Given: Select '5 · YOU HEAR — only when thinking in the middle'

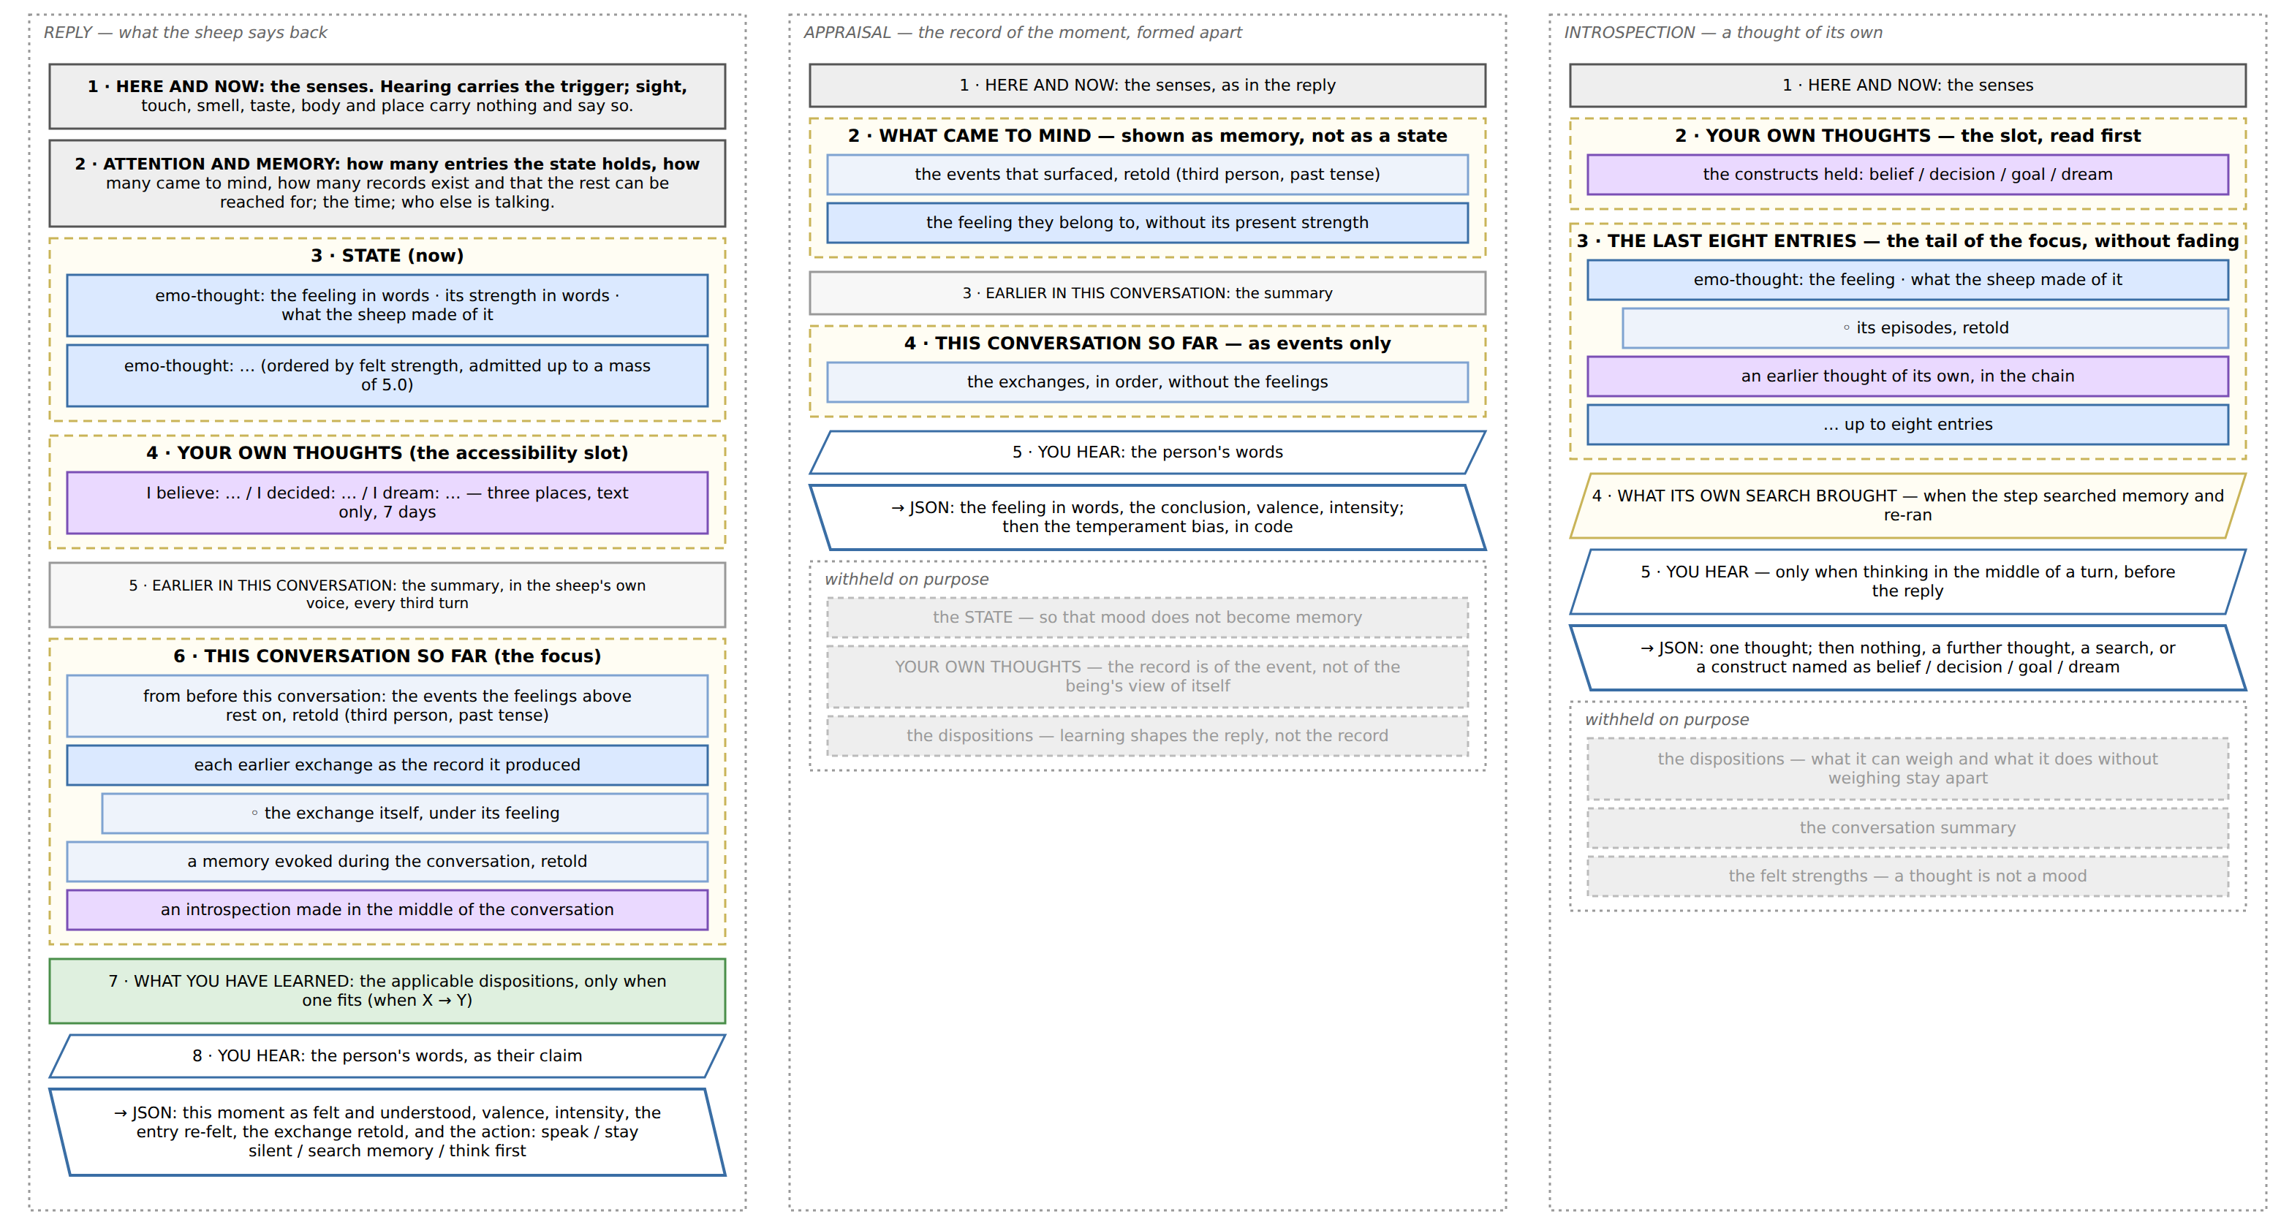Looking at the screenshot, I should 1907,582.
